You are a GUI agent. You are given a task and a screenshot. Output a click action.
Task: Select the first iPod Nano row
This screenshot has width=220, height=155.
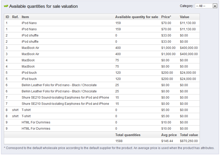click(102, 23)
